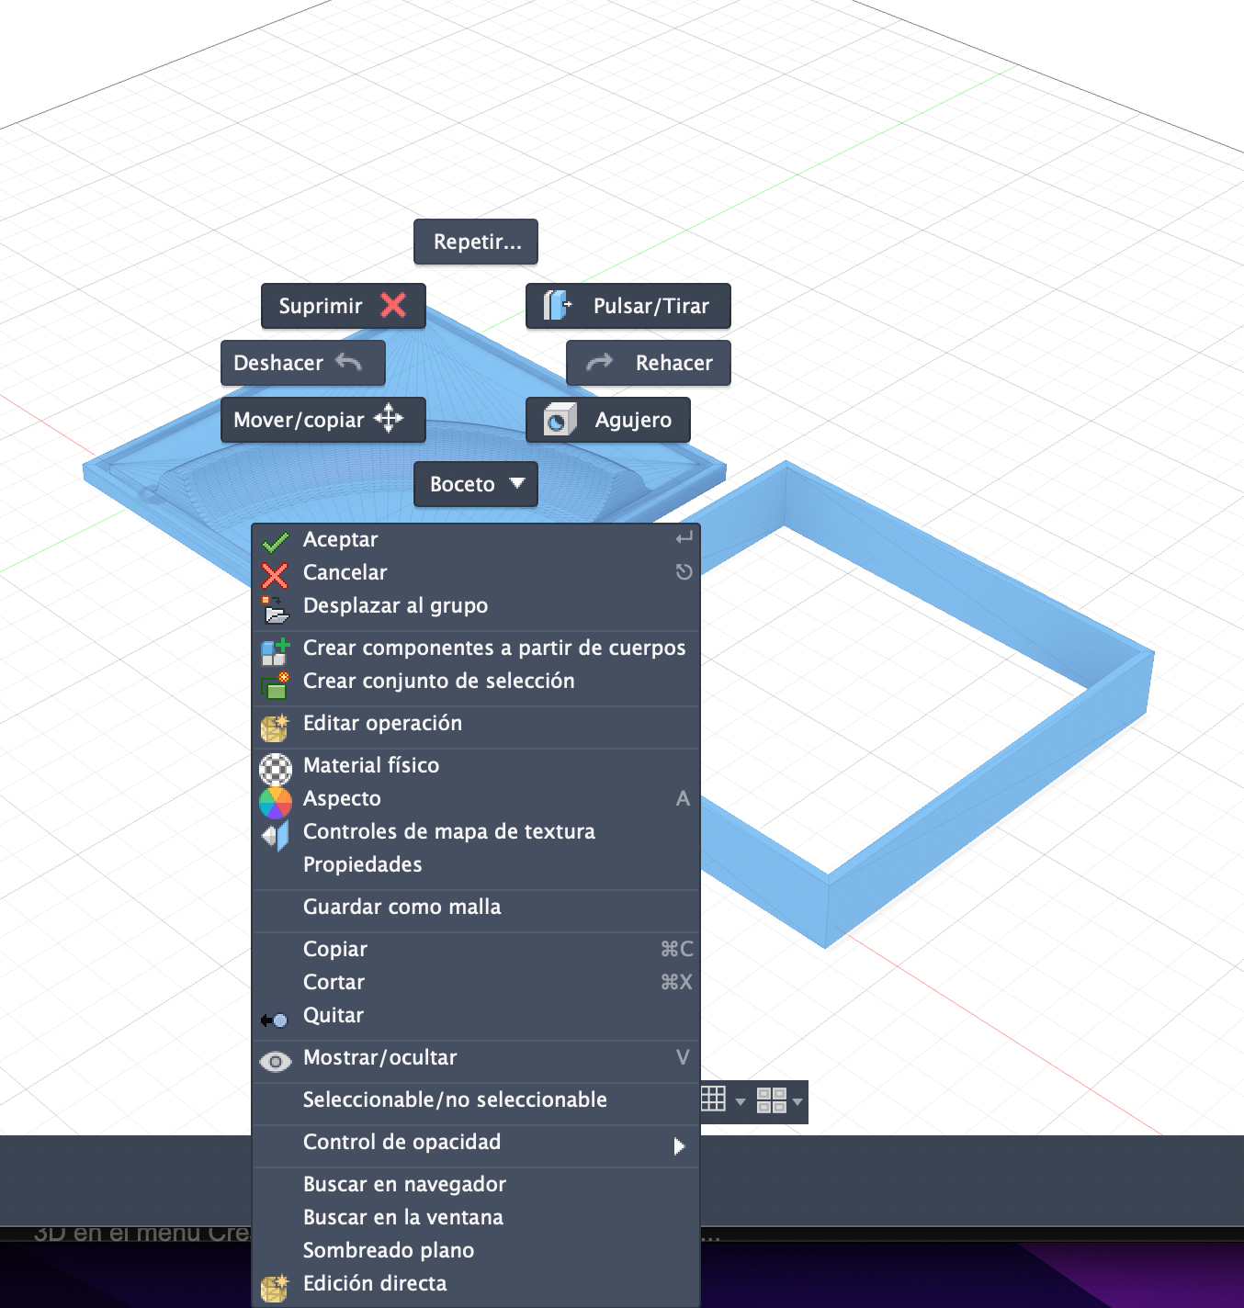Expand the Control de opacidad submenu
1244x1308 pixels.
pyautogui.click(x=678, y=1144)
